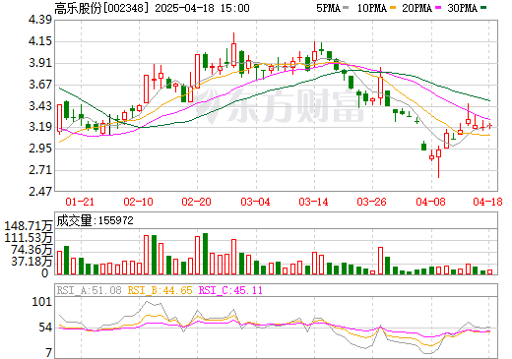Image resolution: width=512 pixels, height=359 pixels.
Task: Click the 20PMA legend label
Action: click(416, 8)
